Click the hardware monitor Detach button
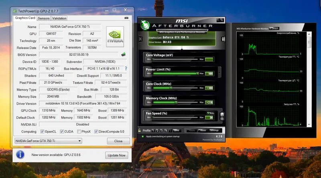 pyautogui.click(x=274, y=28)
